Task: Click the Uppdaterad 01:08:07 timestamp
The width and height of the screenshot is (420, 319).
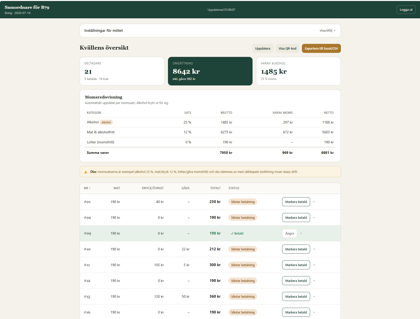Action: tap(221, 10)
